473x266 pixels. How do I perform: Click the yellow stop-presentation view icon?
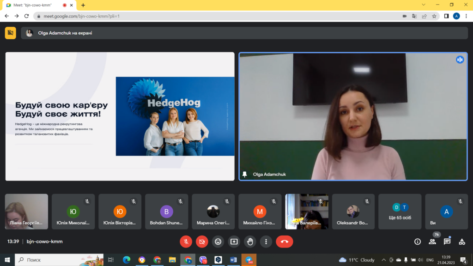pos(10,33)
